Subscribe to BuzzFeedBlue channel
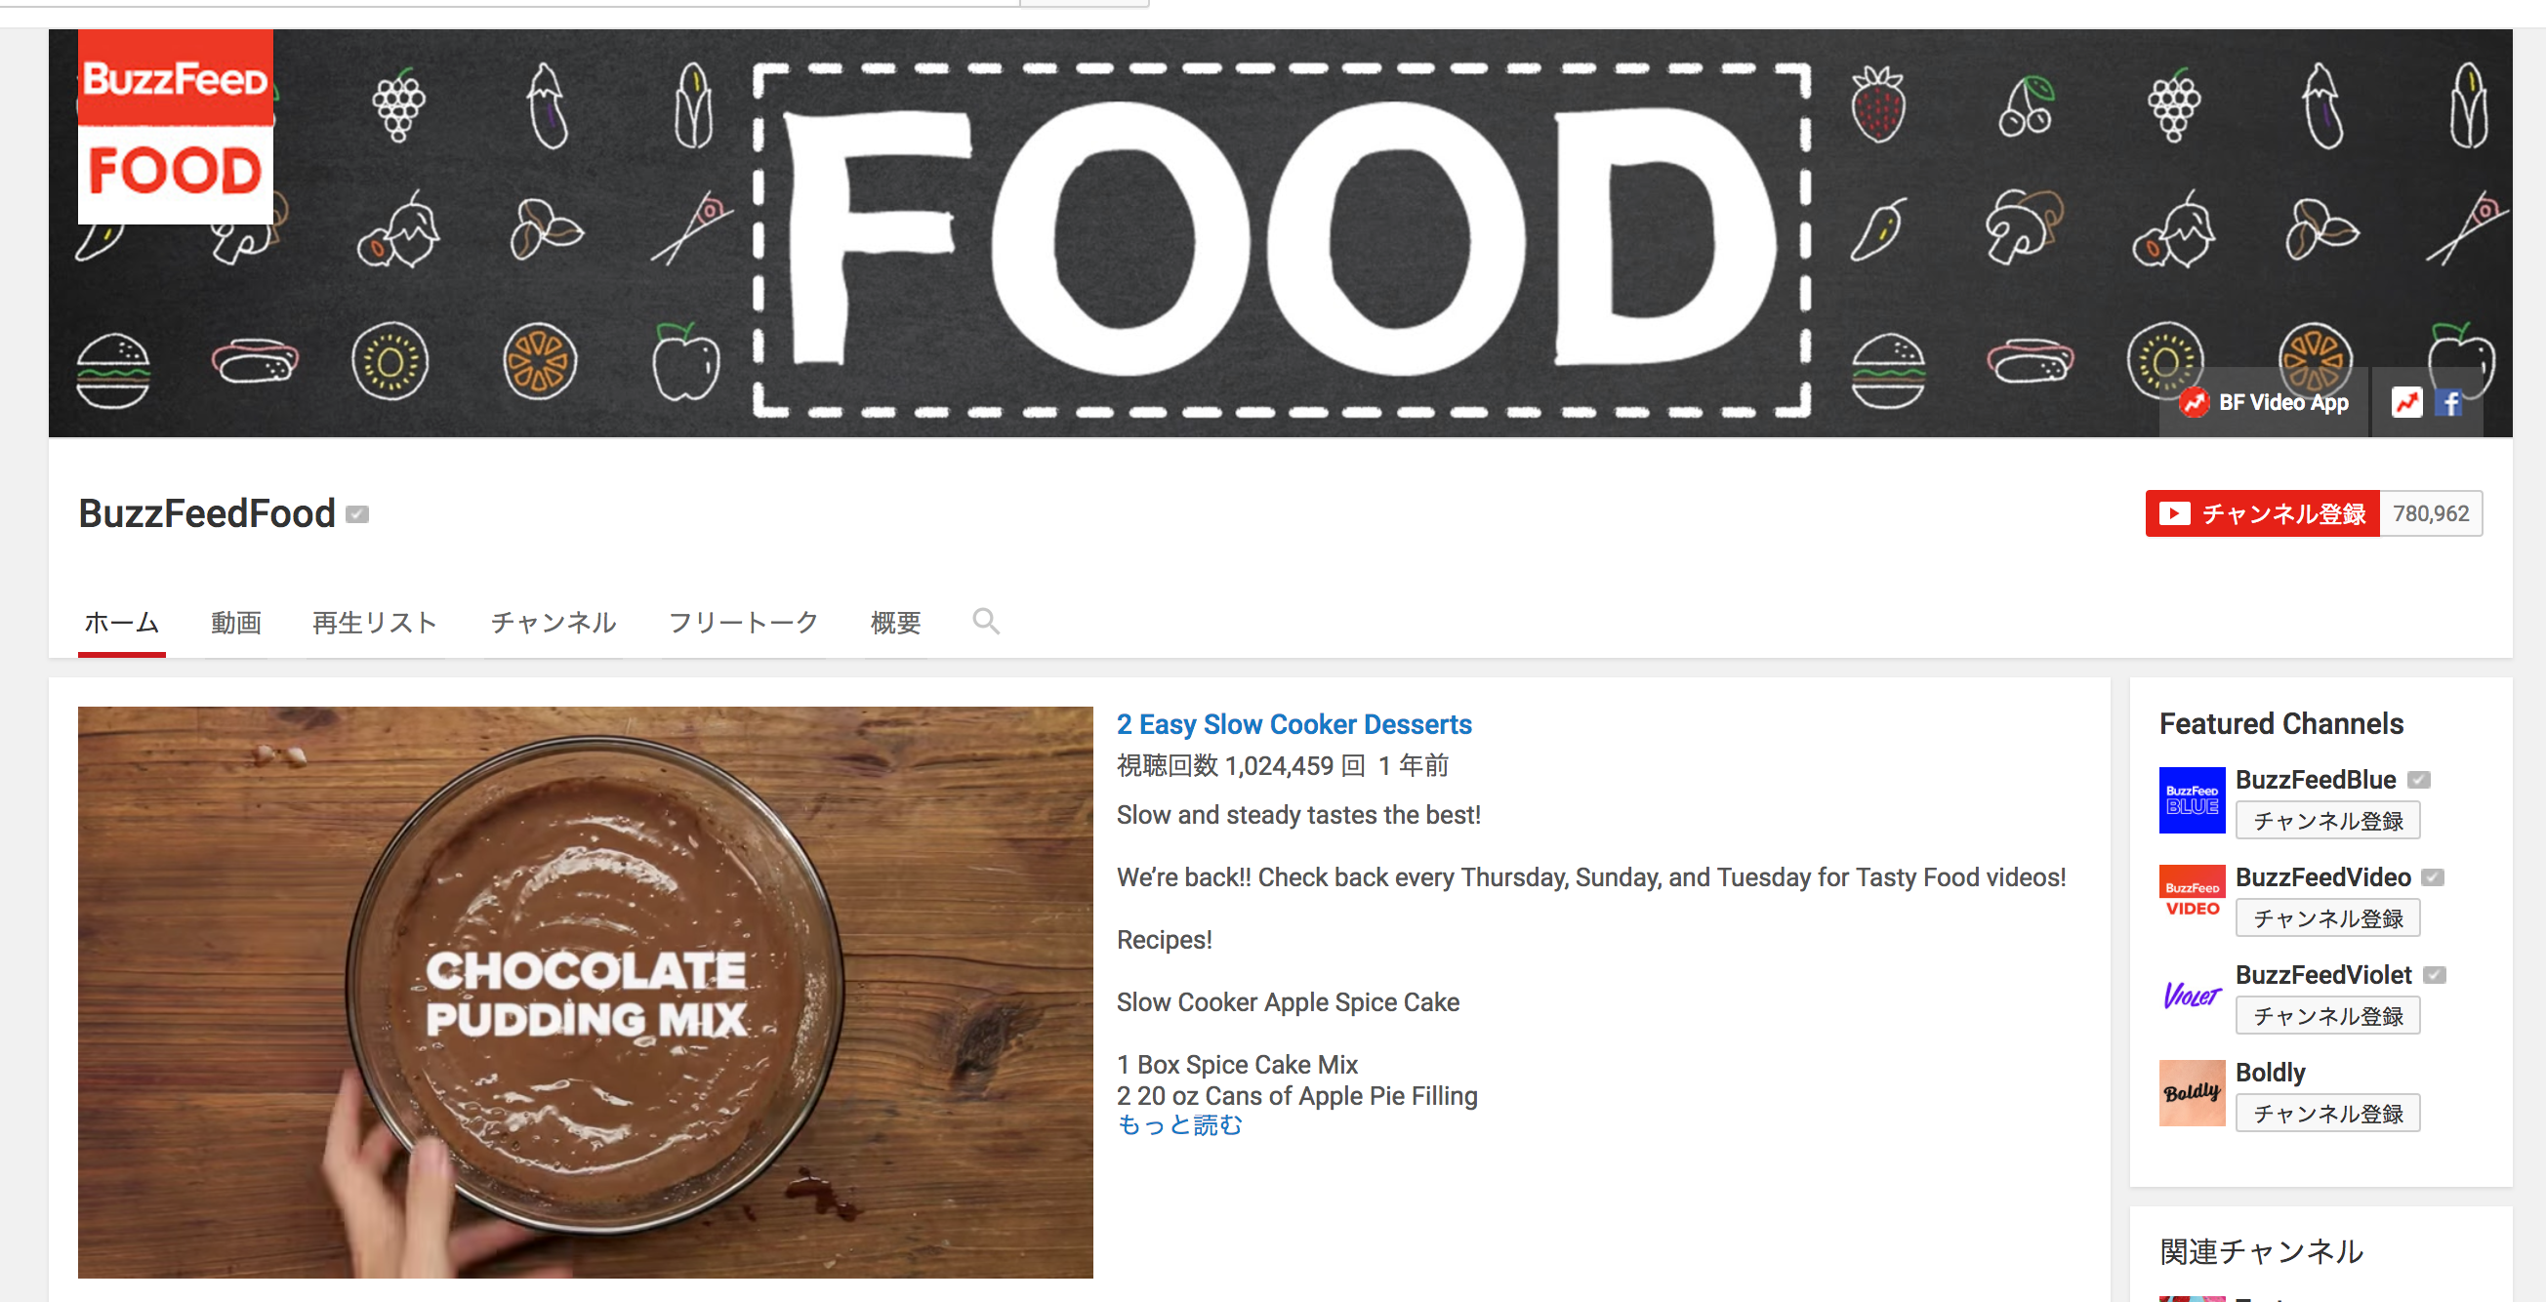The image size is (2546, 1302). coord(2327,821)
